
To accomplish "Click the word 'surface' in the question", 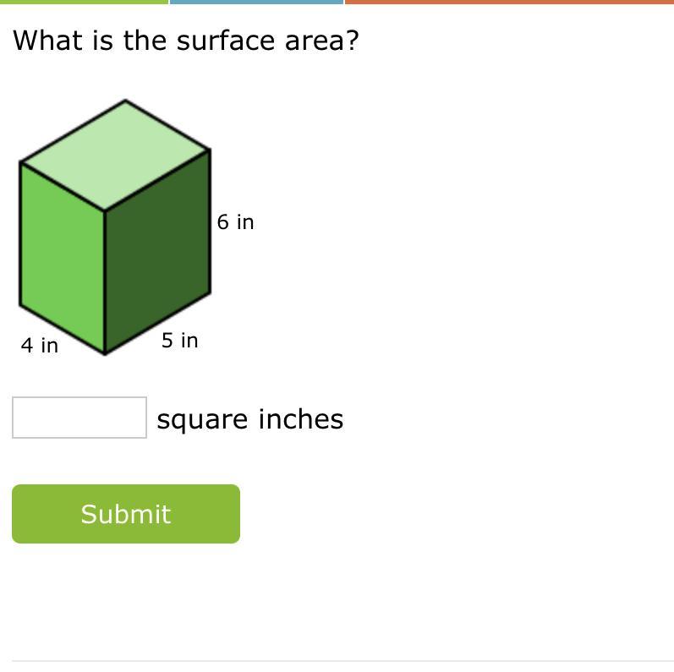I will point(226,41).
